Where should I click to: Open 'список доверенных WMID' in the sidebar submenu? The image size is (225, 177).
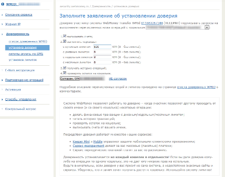pyautogui.click(x=28, y=41)
